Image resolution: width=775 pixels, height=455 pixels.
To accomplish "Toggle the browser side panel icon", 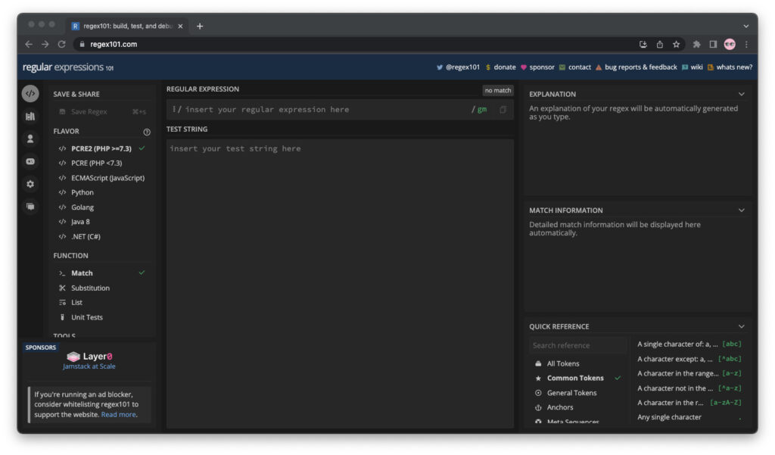I will tap(713, 44).
